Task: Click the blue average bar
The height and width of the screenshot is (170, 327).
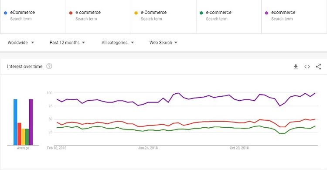Action: pyautogui.click(x=15, y=122)
